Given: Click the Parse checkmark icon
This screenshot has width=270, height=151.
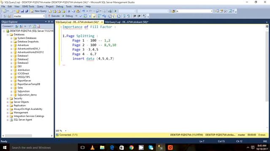Looking at the screenshot, I should pos(81,16).
